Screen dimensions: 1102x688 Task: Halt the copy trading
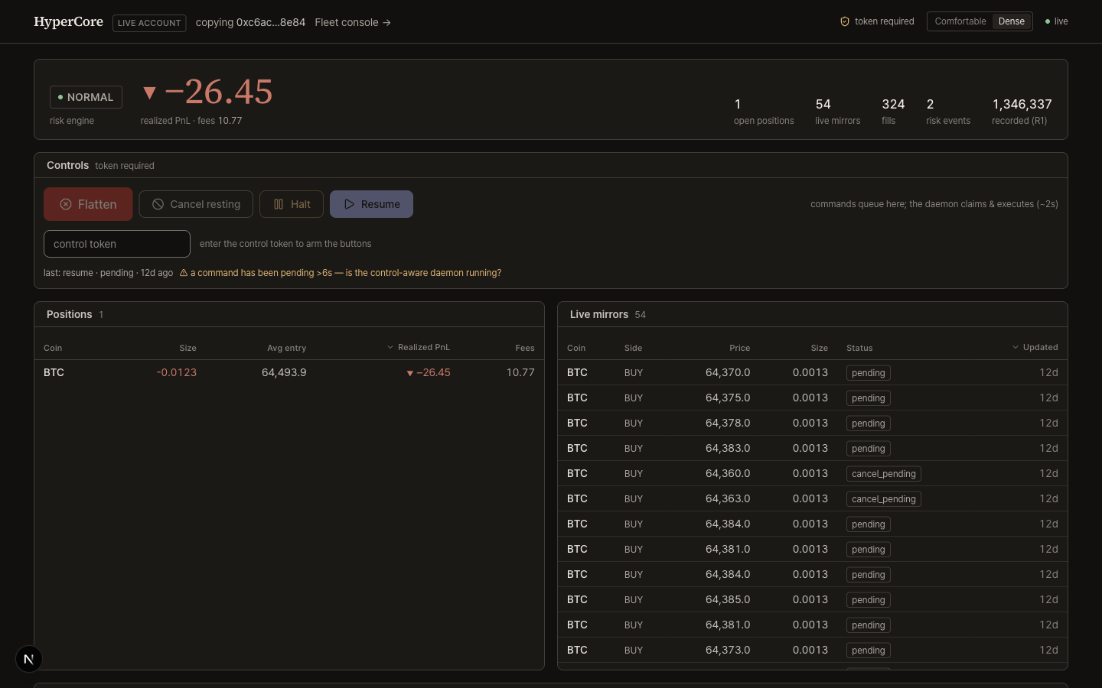292,204
